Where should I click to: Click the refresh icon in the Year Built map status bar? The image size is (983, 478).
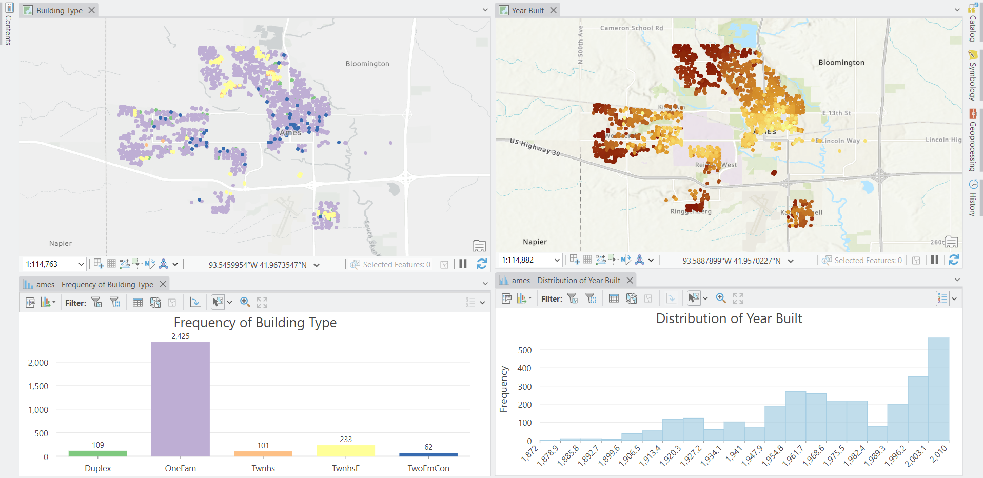coord(954,260)
